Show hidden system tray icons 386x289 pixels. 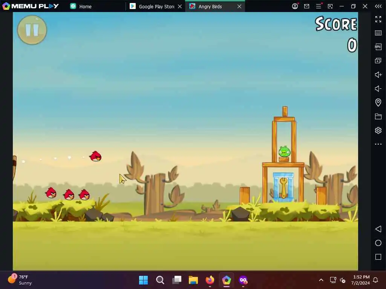[321, 280]
